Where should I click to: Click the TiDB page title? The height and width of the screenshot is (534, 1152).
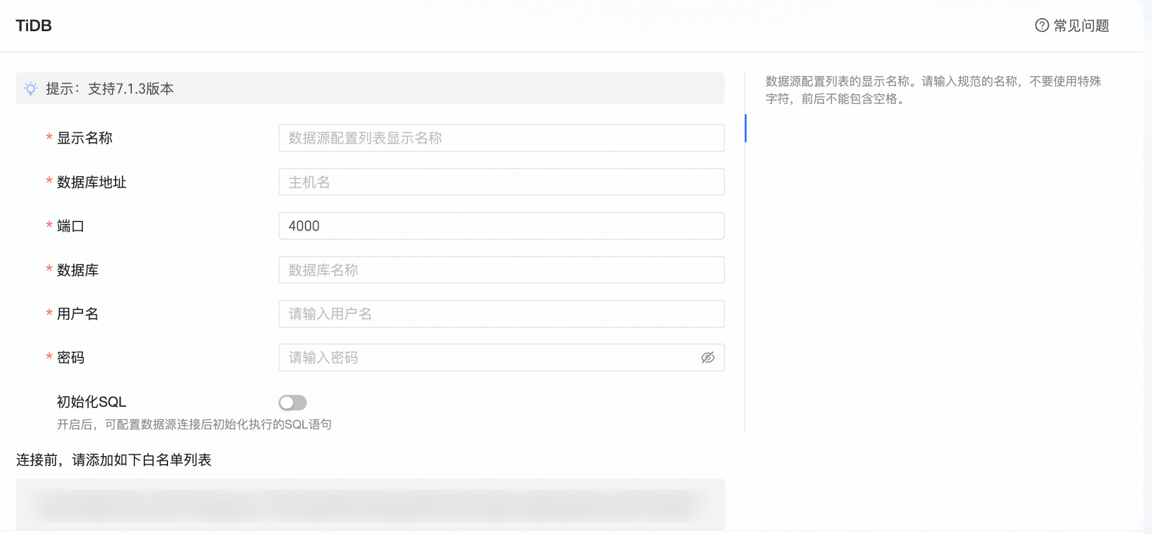point(34,26)
